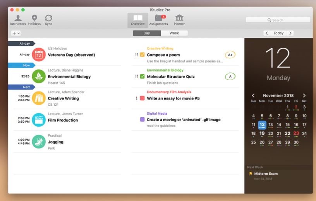
Task: Click next day arrow beside Today
Action: (290, 33)
